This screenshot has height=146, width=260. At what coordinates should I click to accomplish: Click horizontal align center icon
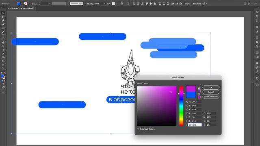pyautogui.click(x=138, y=4)
